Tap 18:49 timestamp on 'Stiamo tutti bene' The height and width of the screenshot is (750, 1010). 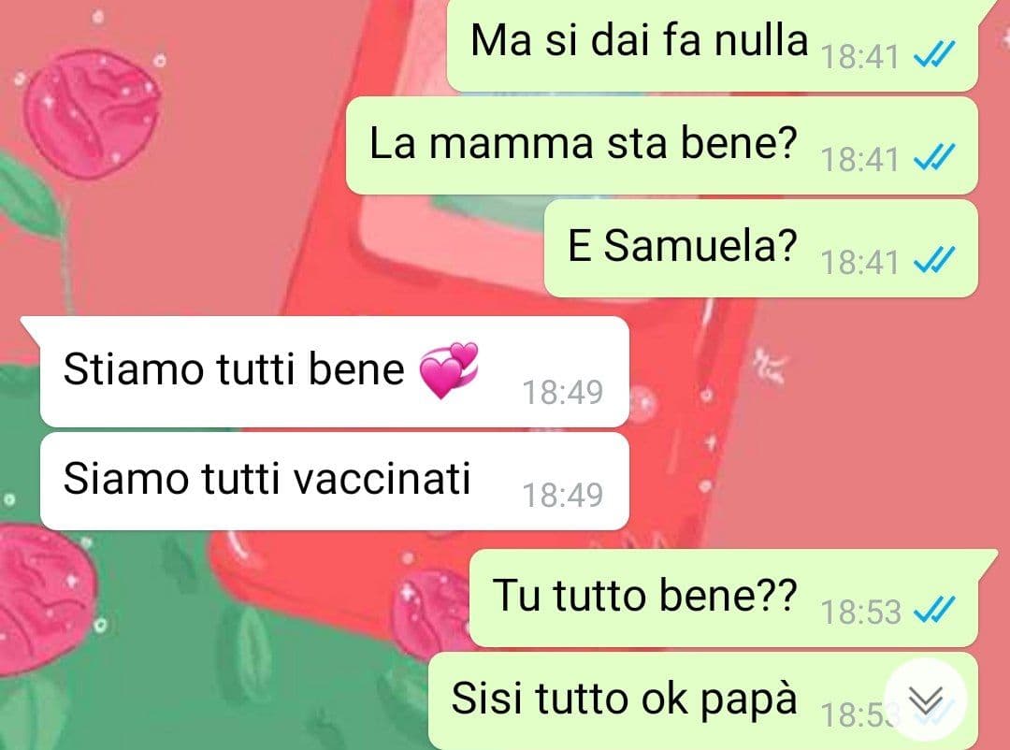pyautogui.click(x=562, y=393)
